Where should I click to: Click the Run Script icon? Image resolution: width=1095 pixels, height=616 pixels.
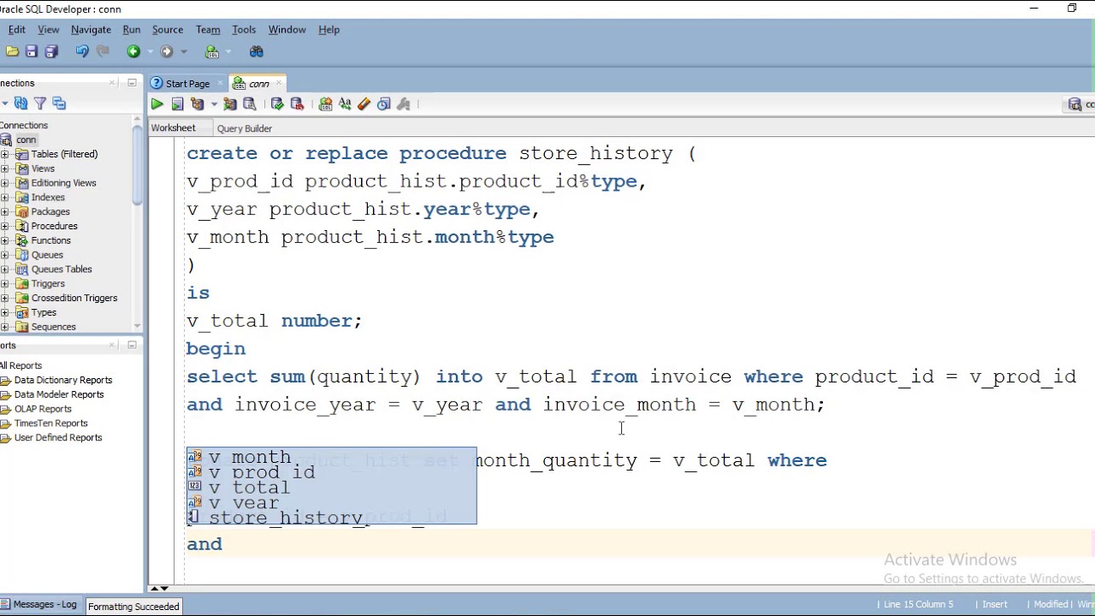[x=177, y=104]
